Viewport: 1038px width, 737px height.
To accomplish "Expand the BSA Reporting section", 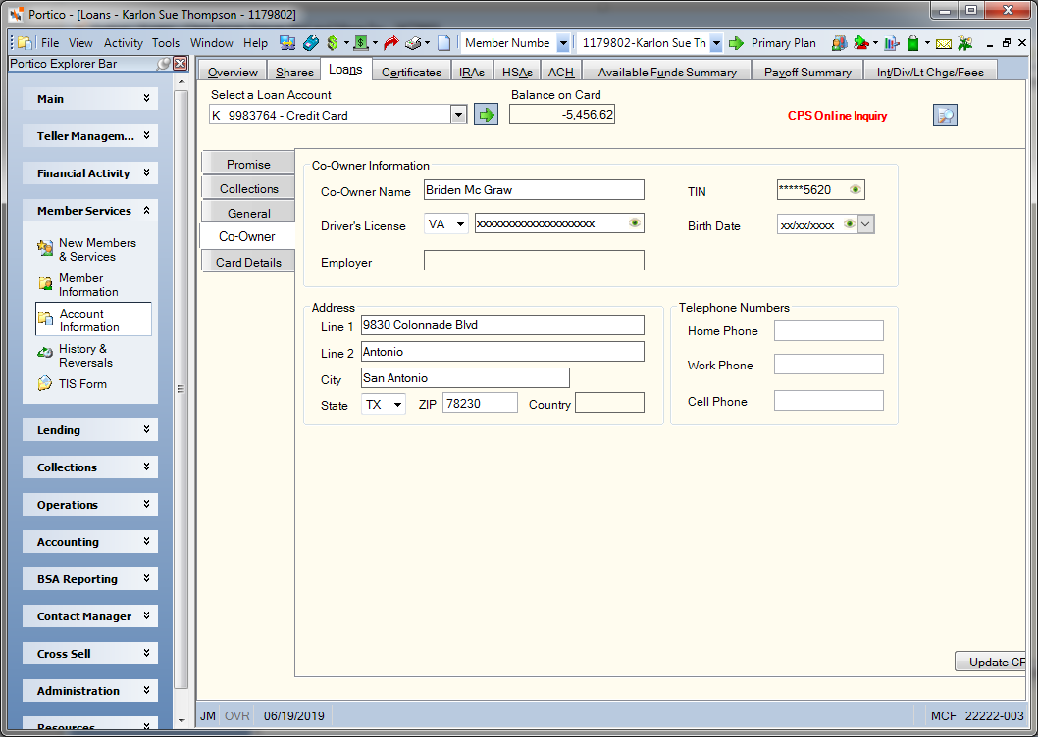I will 90,579.
